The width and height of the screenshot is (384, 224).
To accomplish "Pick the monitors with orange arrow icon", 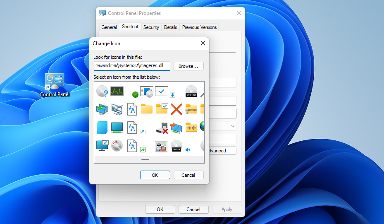I will tap(176, 128).
